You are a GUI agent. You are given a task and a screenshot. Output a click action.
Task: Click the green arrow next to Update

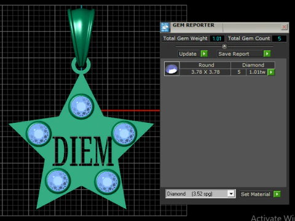pyautogui.click(x=204, y=53)
